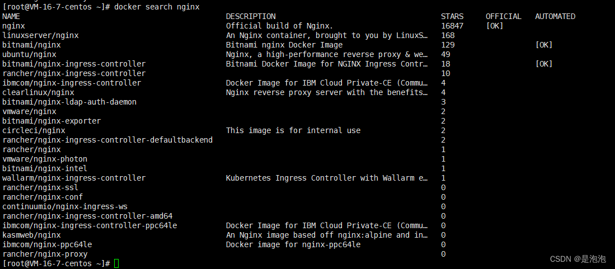Click the circleci/nginx description text

point(293,131)
